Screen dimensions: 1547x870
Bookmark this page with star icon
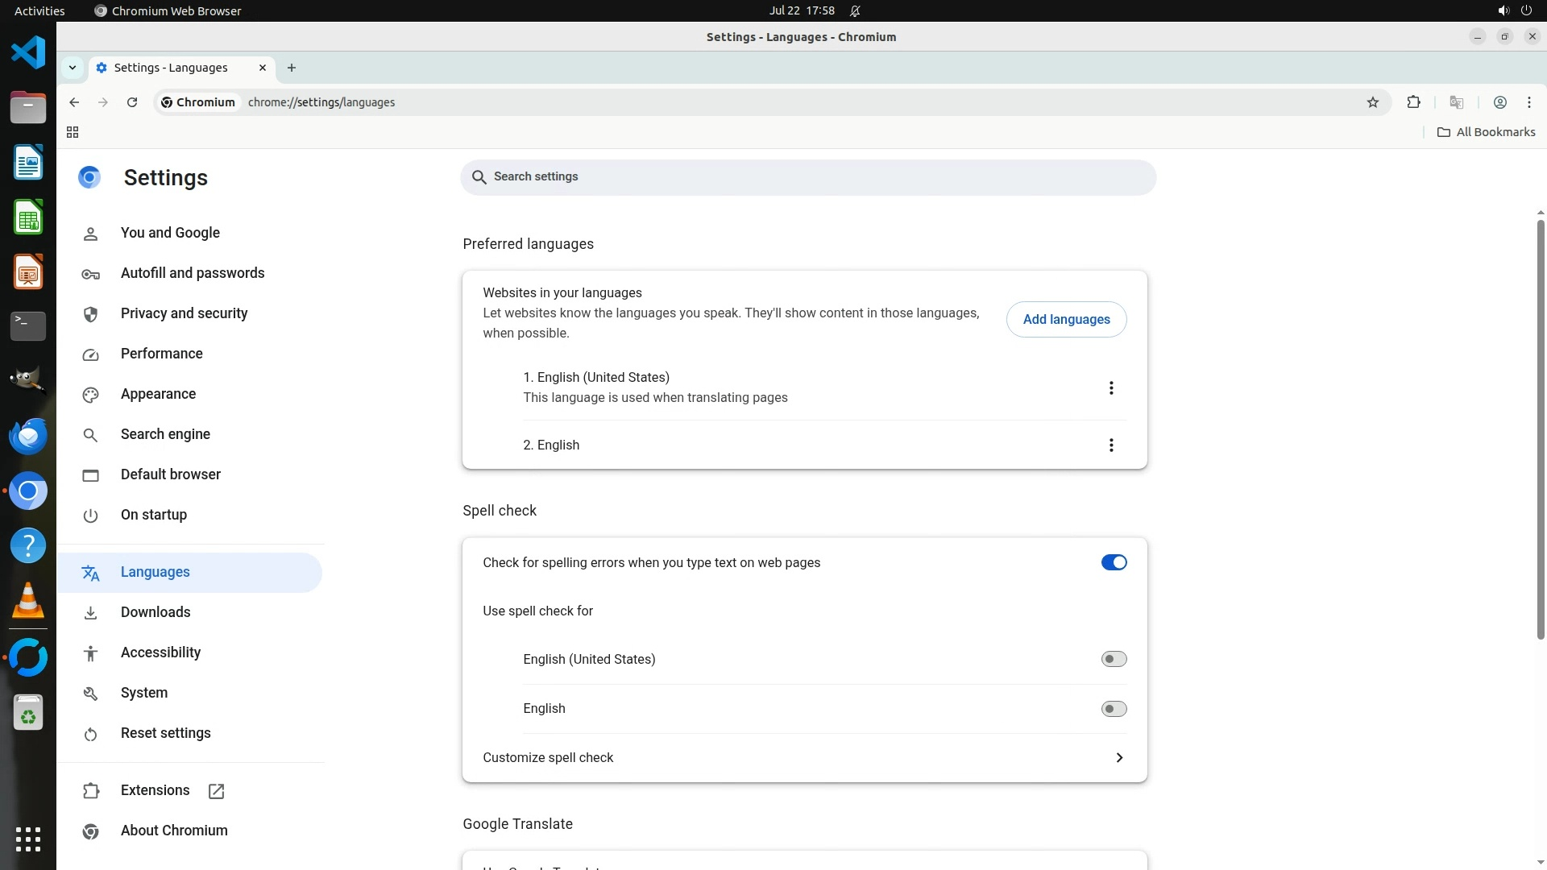1373,102
